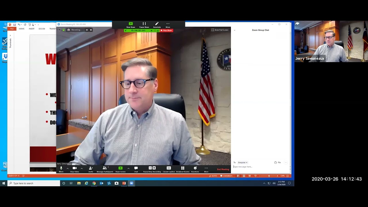
Task: Select the Annotate pencil tool
Action: (x=157, y=25)
